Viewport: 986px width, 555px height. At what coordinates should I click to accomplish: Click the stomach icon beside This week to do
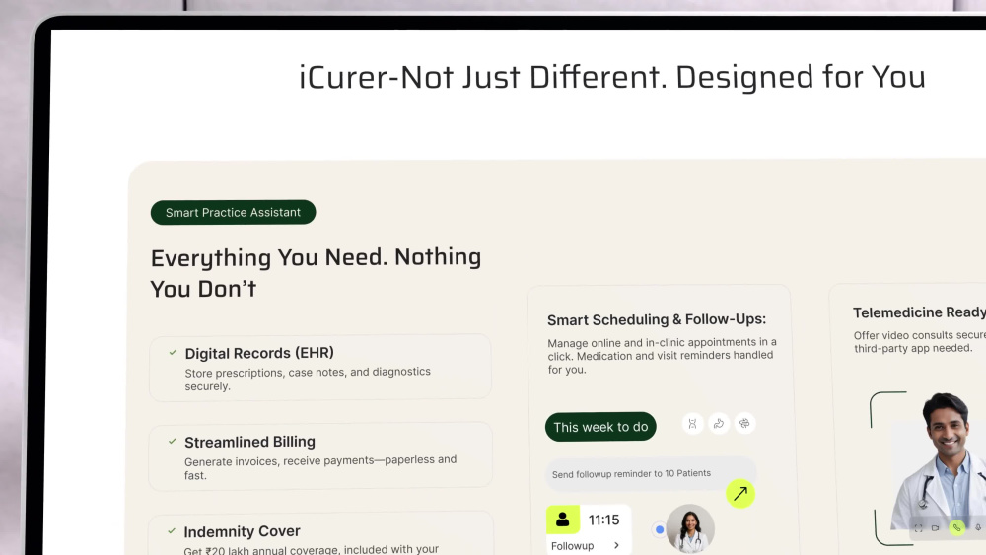click(719, 424)
